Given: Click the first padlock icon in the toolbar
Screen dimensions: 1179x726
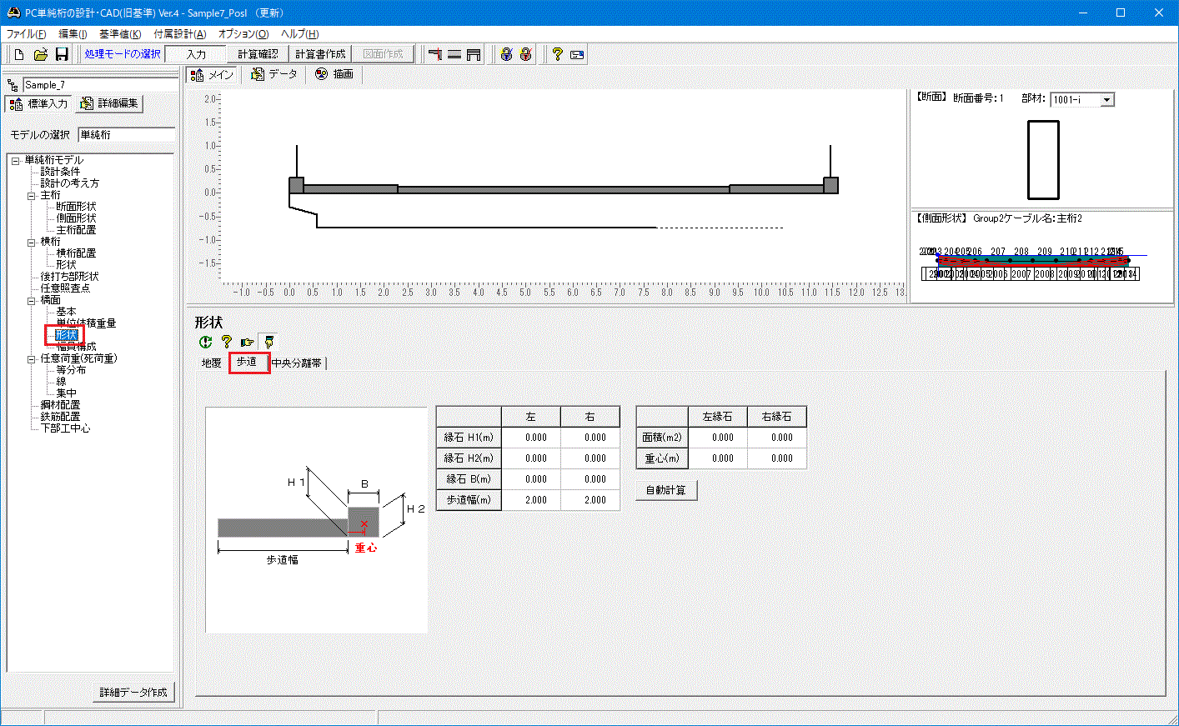Looking at the screenshot, I should 505,54.
